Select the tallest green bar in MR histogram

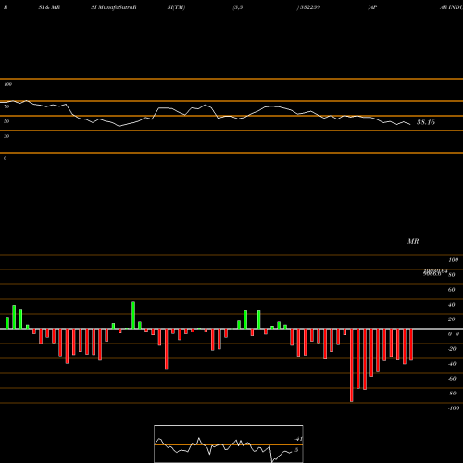pos(133,315)
